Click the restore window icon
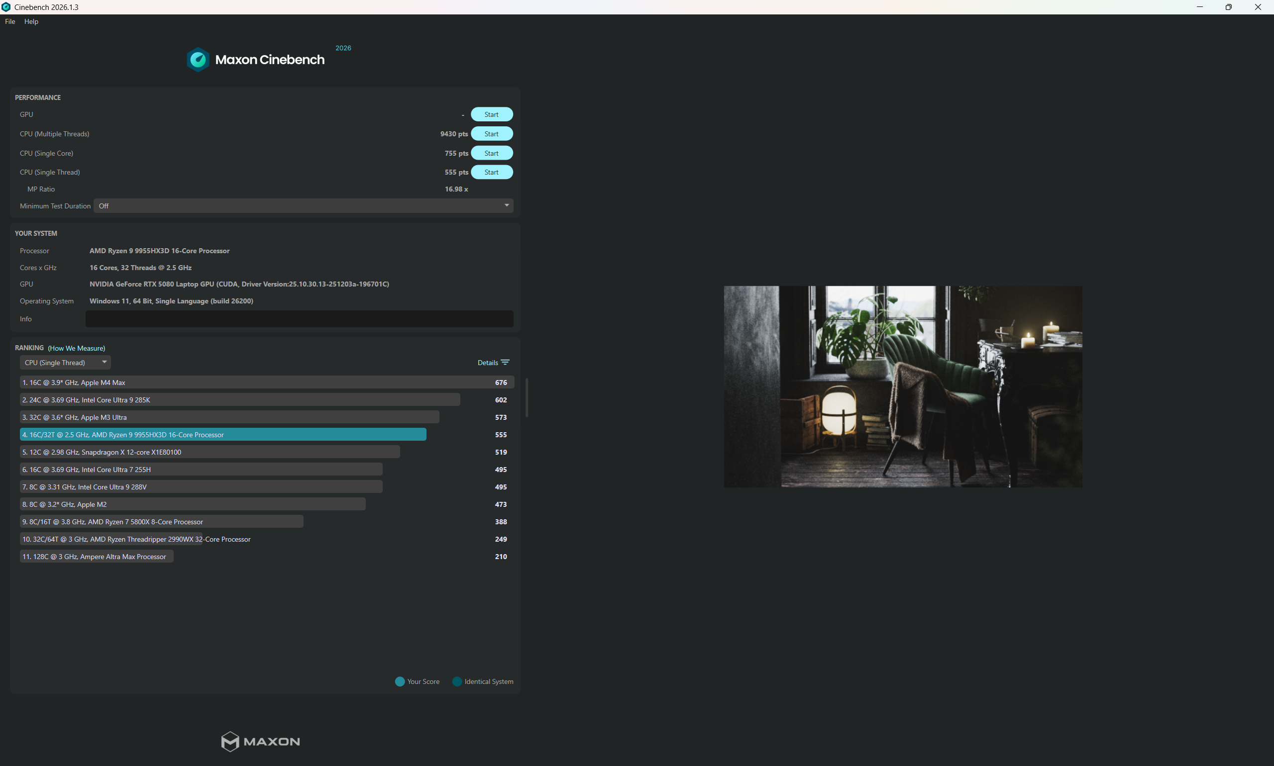Screen dimensions: 1274x766 1229,7
